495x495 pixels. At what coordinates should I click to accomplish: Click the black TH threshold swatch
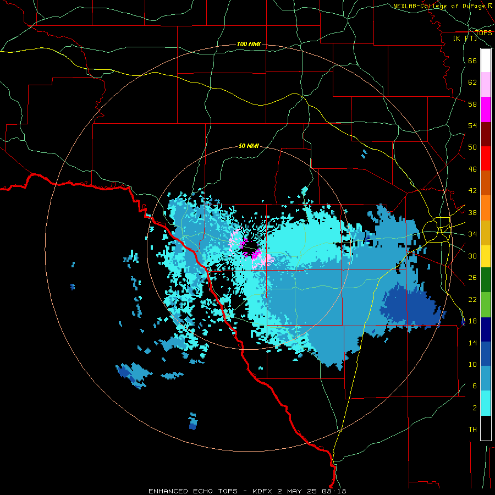(486, 428)
